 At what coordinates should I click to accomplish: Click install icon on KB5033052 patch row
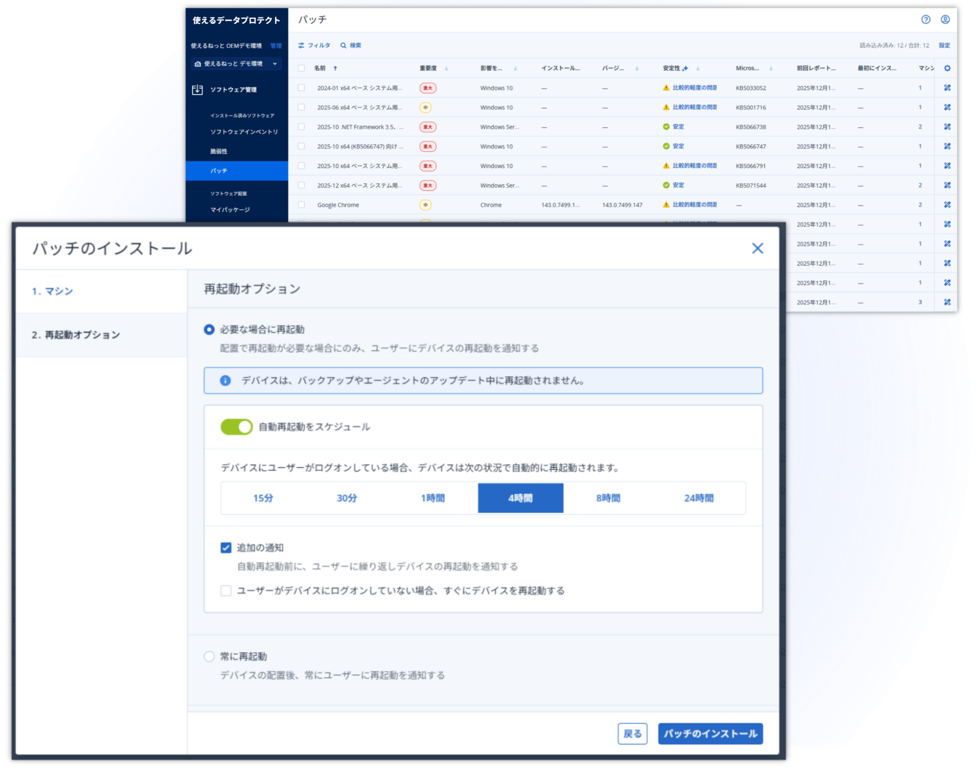click(x=947, y=88)
